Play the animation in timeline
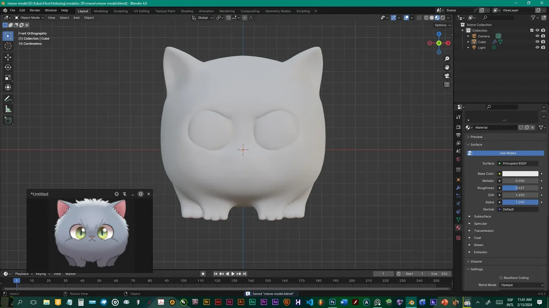This screenshot has height=308, width=549. (x=233, y=274)
